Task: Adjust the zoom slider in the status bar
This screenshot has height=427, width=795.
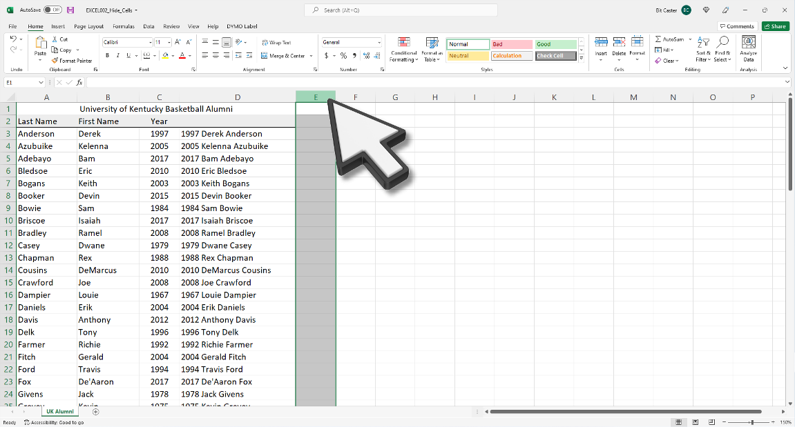Action: (752, 422)
